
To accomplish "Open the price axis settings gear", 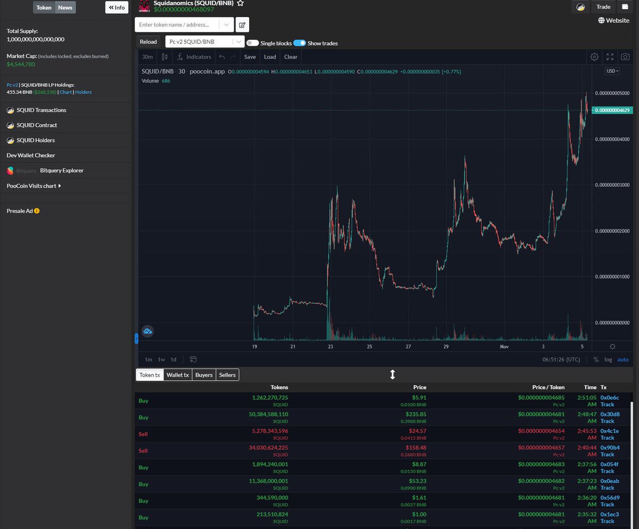I will coord(612,346).
